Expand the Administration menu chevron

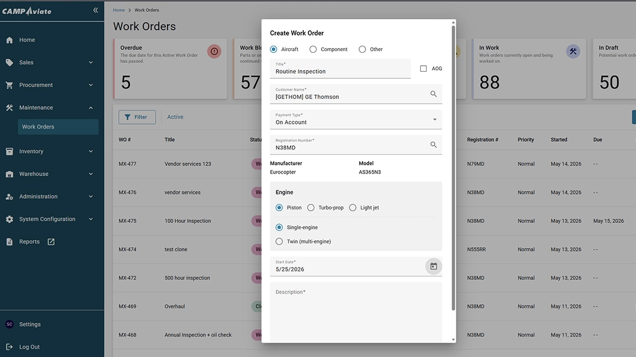coord(91,197)
